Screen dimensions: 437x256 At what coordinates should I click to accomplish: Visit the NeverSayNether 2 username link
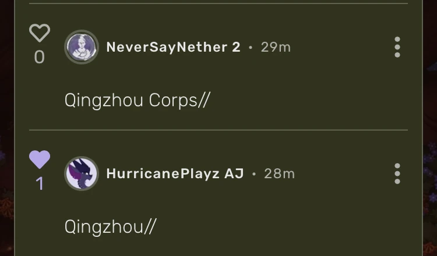click(174, 47)
